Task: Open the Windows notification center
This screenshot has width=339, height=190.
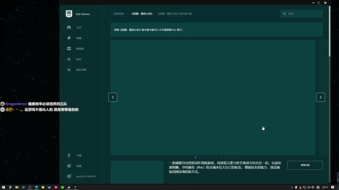Action: pos(332,187)
